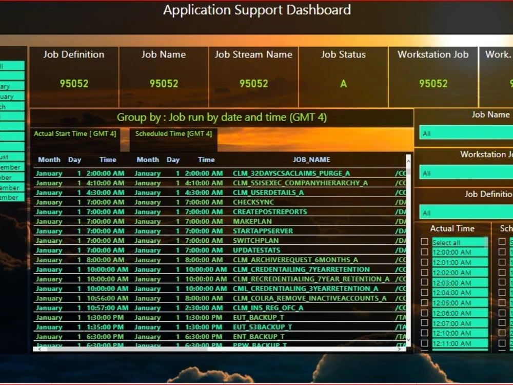513x385 pixels.
Task: Select the MAKEPLAN job row
Action: 220,221
